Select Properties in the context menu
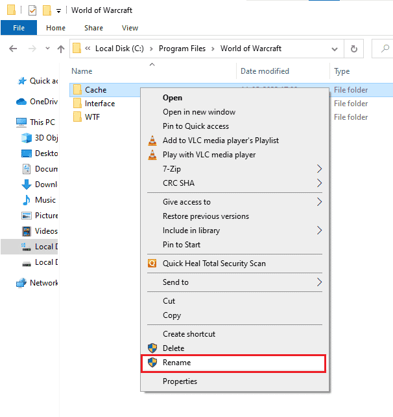Image resolution: width=393 pixels, height=417 pixels. point(180,381)
